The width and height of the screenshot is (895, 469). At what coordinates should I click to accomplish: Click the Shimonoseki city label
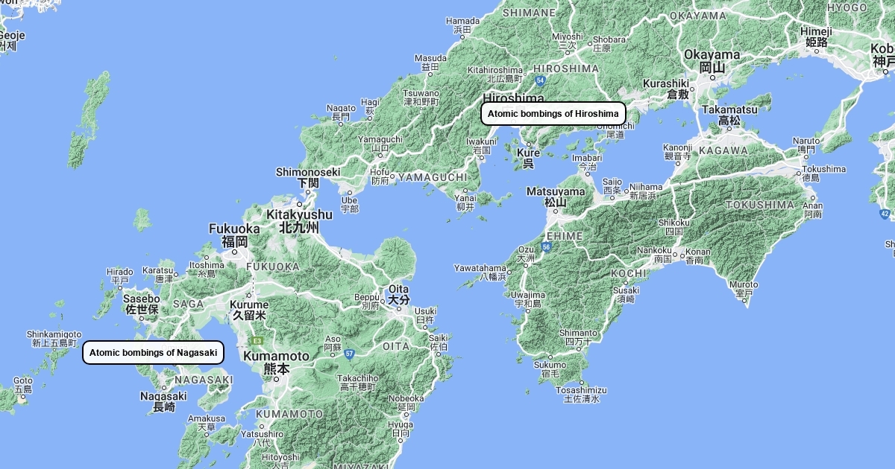point(308,172)
